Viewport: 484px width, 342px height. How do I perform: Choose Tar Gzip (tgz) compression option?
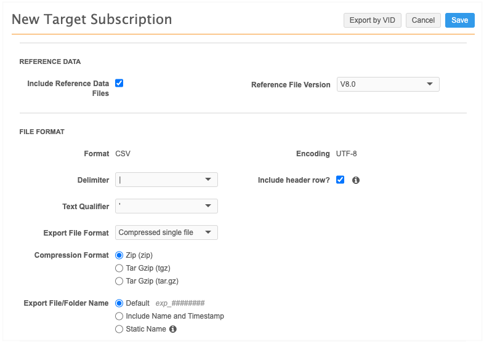pyautogui.click(x=119, y=268)
